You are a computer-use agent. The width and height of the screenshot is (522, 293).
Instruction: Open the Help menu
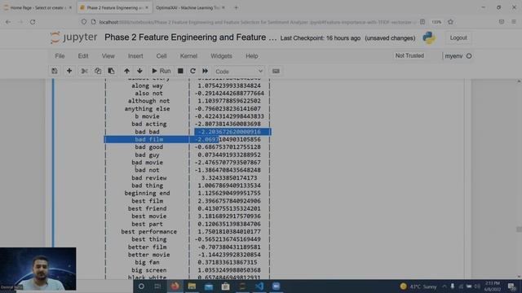[x=252, y=56]
